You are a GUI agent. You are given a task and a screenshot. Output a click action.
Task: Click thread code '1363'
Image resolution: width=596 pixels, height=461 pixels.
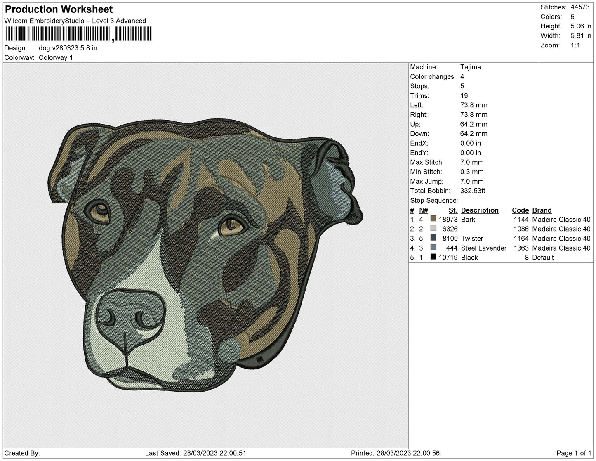point(521,248)
